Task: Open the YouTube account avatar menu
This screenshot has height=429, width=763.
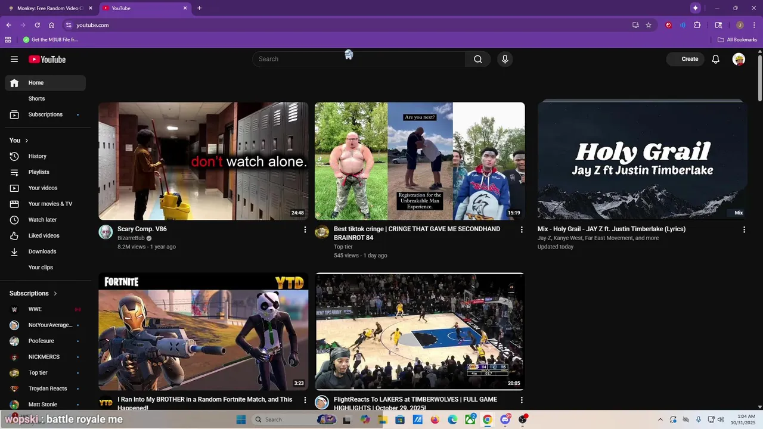Action: tap(739, 59)
